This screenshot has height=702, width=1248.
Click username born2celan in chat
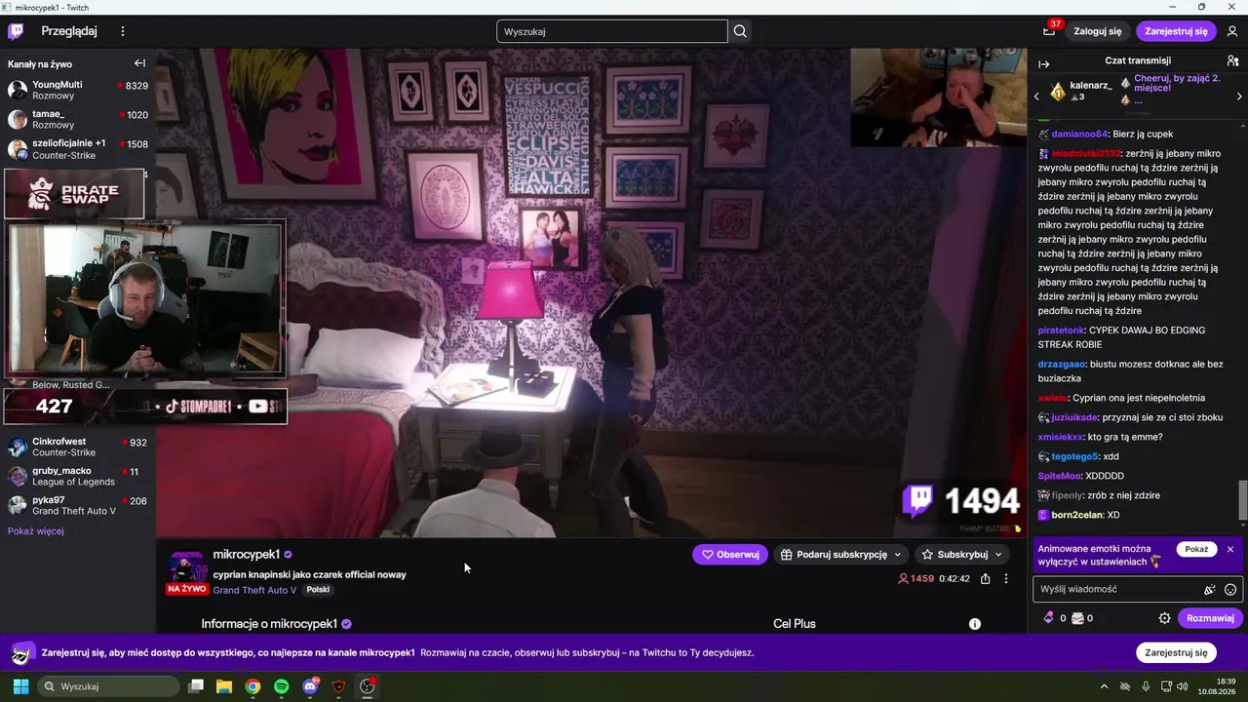click(1077, 515)
